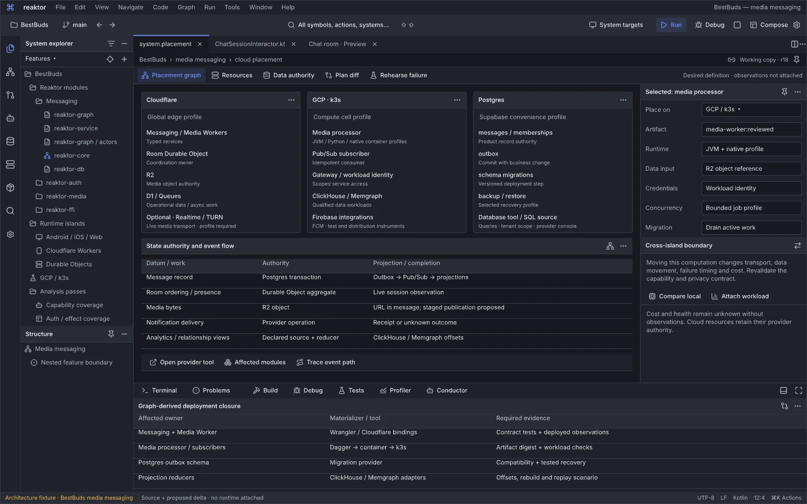Open the database view in left sidebar
Screen dimensions: 807x504
[x=10, y=141]
